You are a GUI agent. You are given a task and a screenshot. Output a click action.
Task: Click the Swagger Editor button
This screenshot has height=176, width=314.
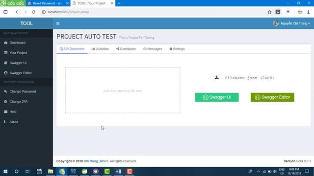272,97
